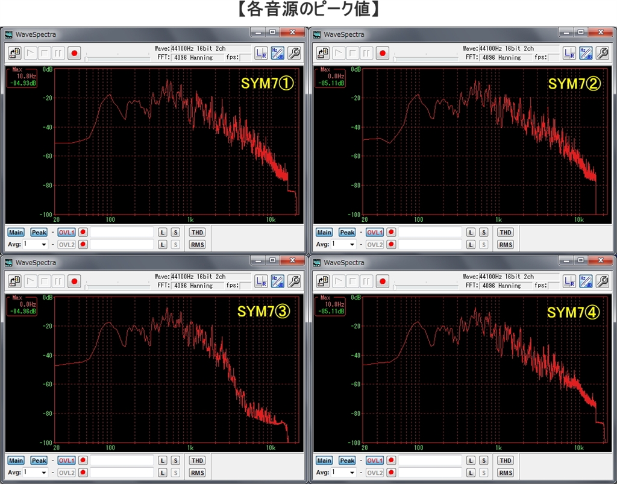Click OVL2 L button in SYM7③ window

click(163, 473)
